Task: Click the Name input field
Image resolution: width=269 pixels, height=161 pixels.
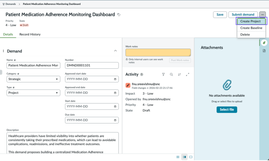Action: click(33, 66)
